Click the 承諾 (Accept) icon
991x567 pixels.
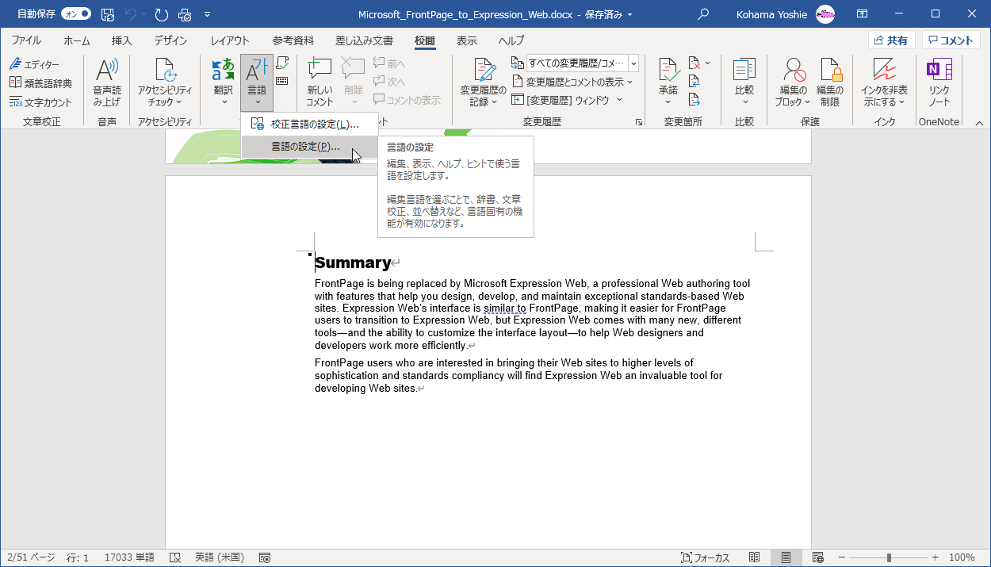pos(668,82)
